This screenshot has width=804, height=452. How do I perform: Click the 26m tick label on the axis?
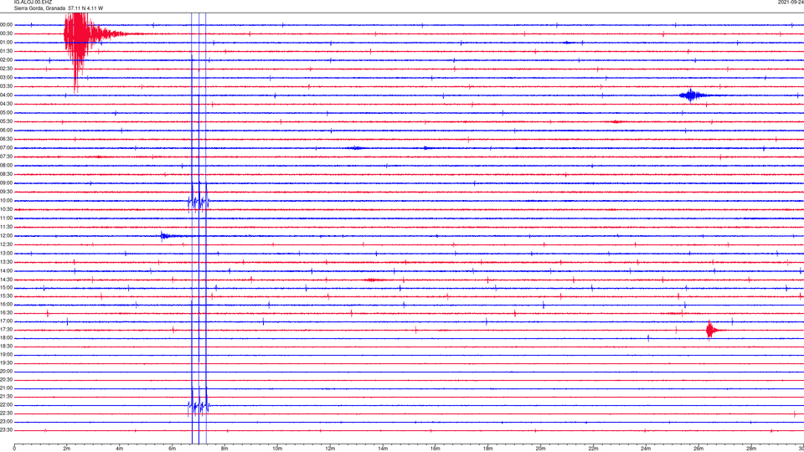(698, 449)
